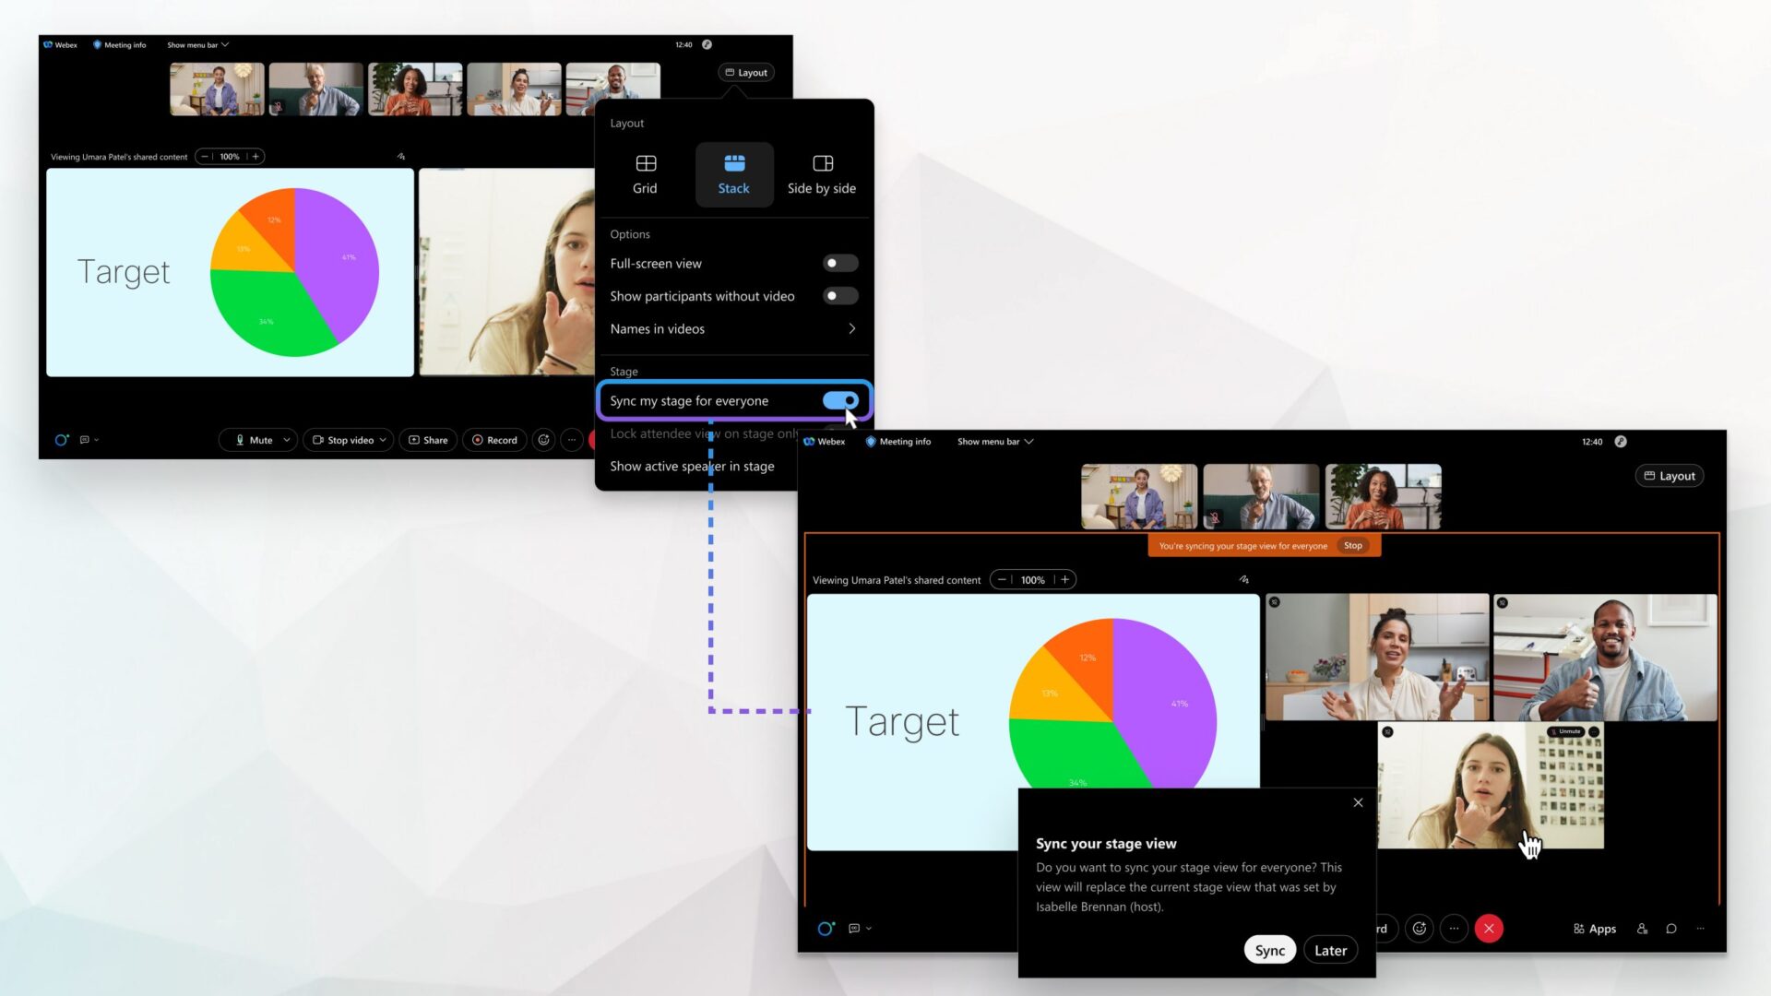Screen dimensions: 1771x996
Task: Choose Later in the sync dialog
Action: pos(1330,949)
